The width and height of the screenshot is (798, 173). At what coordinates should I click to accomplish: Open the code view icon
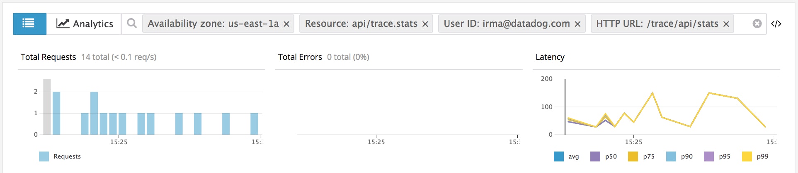point(776,24)
